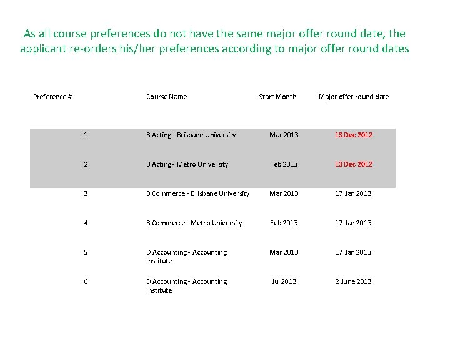Click the 'Major offer round date' header
Screen dimensions: 450x337
[x=353, y=97]
